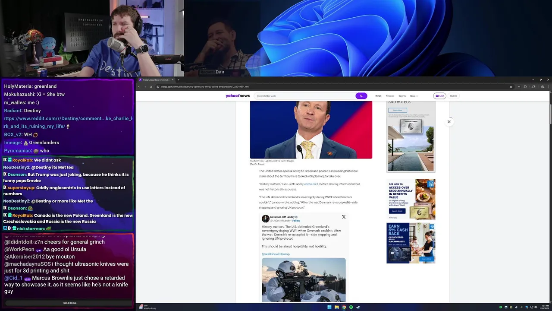
Task: Open Steam from the taskbar
Action: click(x=358, y=307)
